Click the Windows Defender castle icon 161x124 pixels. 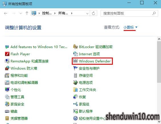pos(75,61)
